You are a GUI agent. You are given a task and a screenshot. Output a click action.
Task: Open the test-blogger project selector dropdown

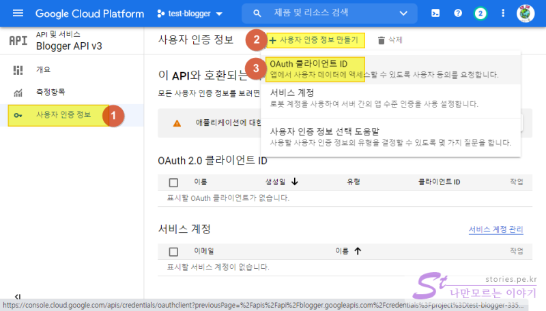pos(190,14)
